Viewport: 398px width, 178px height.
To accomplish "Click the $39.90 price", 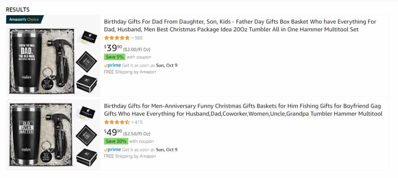I will pos(113,48).
